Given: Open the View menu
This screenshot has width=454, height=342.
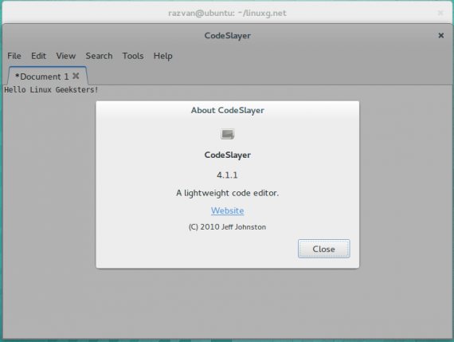Looking at the screenshot, I should click(x=66, y=56).
